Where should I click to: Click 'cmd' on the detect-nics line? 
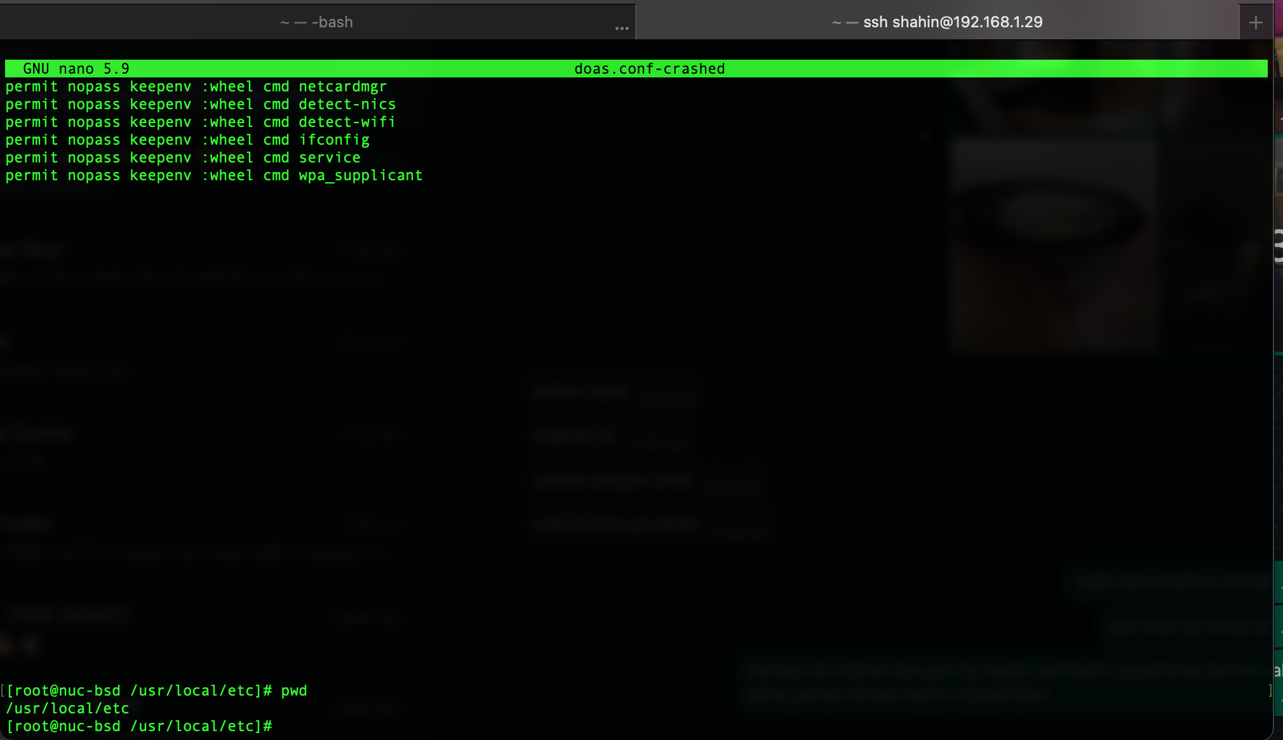(276, 104)
